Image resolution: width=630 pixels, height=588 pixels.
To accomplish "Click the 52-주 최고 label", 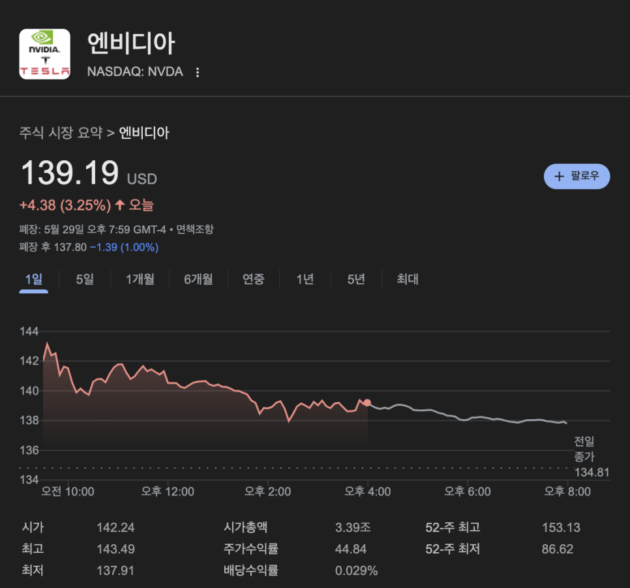I will (x=453, y=527).
